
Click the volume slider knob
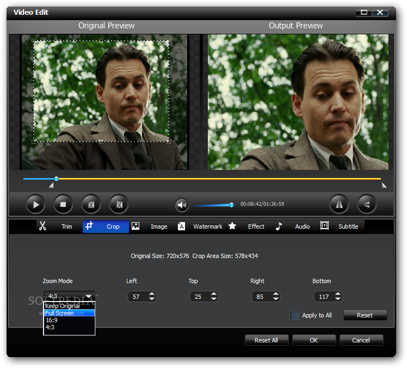point(232,205)
